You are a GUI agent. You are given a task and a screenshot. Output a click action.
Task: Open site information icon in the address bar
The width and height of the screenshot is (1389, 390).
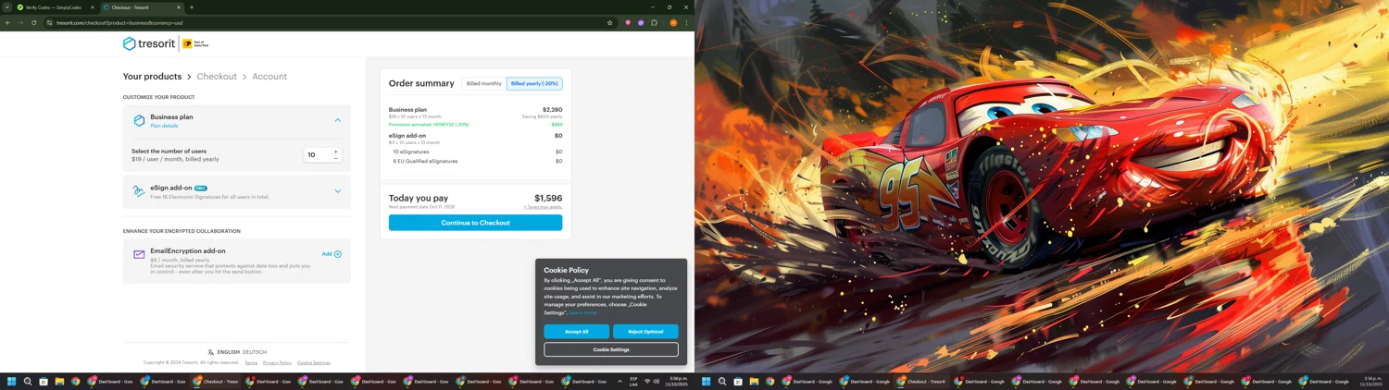[x=49, y=22]
